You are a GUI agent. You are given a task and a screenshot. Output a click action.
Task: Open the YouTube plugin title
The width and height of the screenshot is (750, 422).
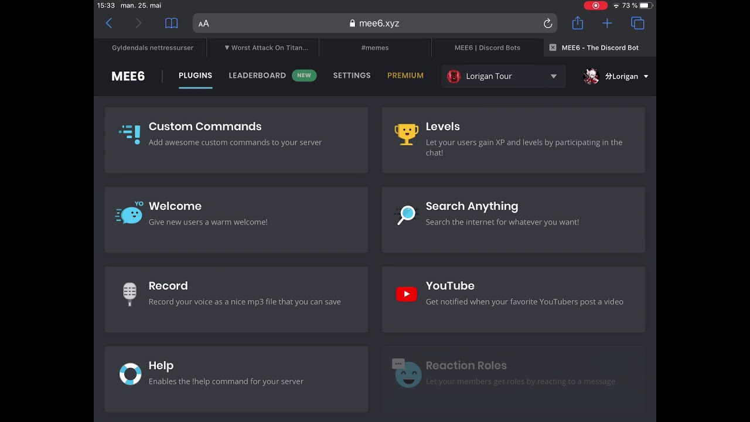pos(450,286)
